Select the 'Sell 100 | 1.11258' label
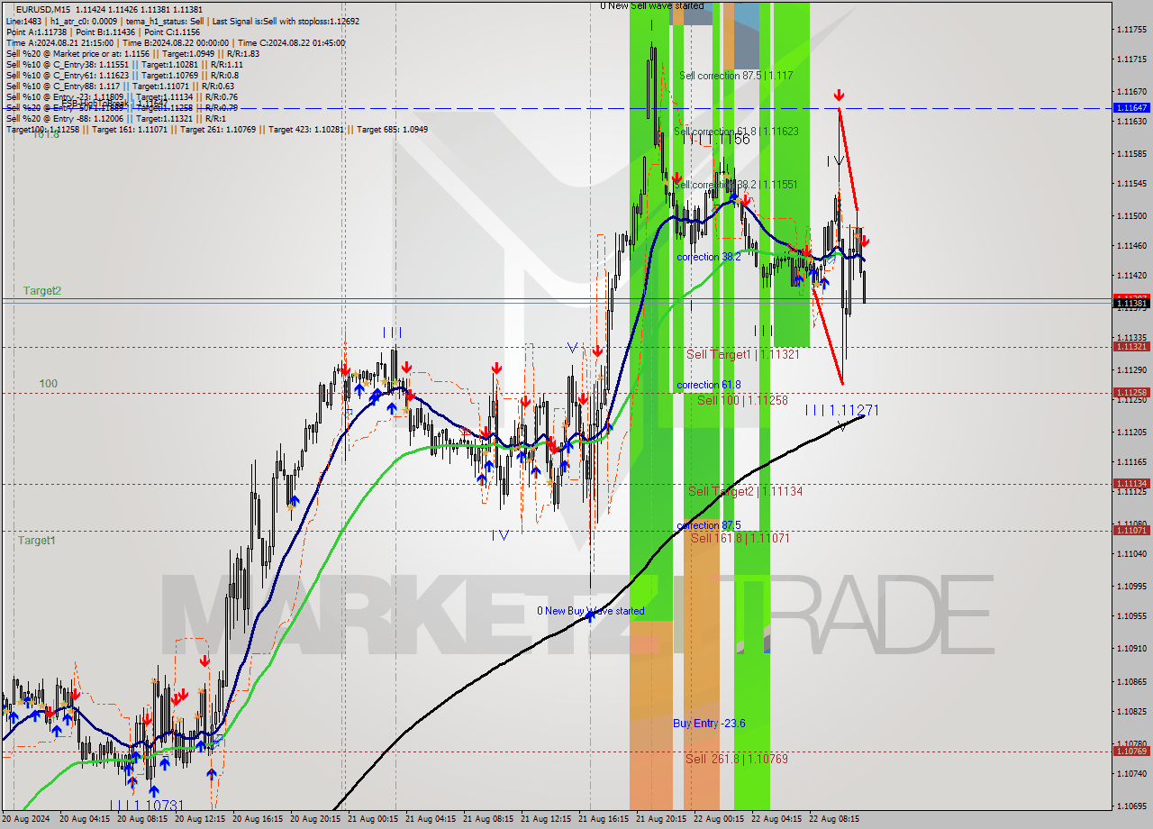The height and width of the screenshot is (829, 1153). pyautogui.click(x=742, y=400)
